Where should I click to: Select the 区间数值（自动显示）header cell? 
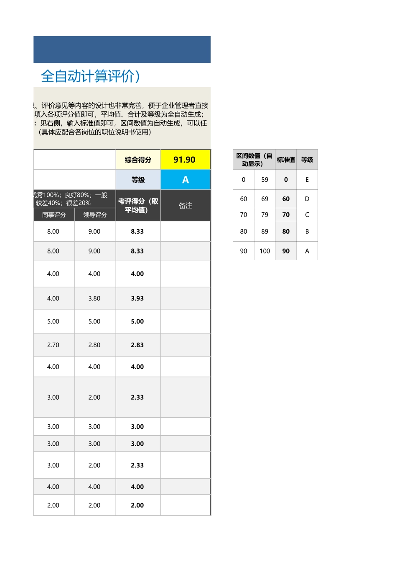click(253, 159)
